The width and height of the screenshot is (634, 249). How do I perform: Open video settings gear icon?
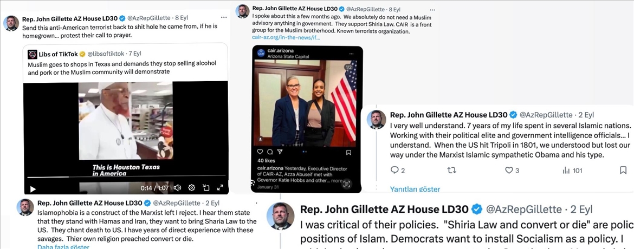tap(192, 187)
